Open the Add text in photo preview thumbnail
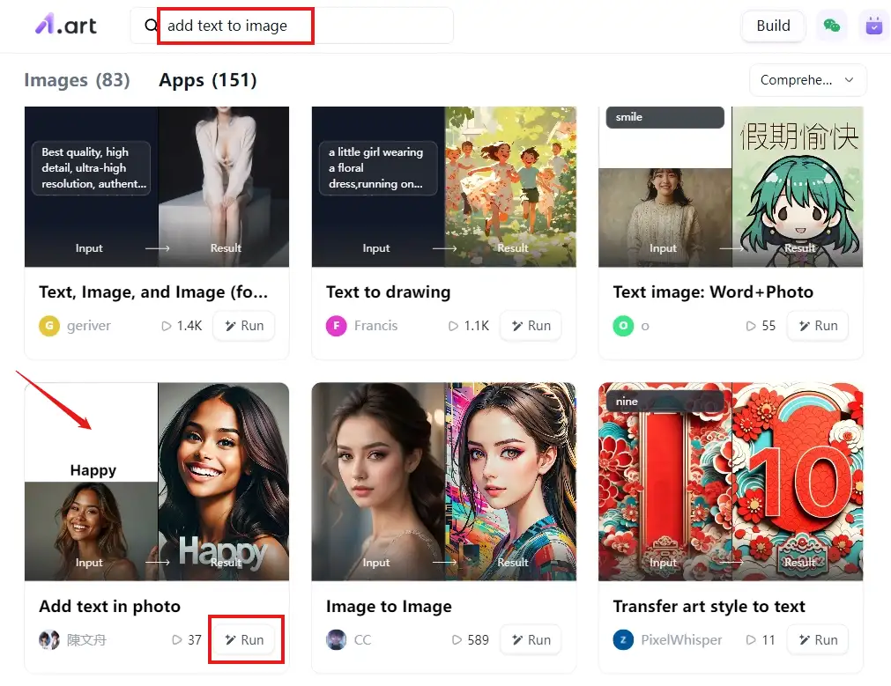Screen dimensions: 891x686 (157, 481)
